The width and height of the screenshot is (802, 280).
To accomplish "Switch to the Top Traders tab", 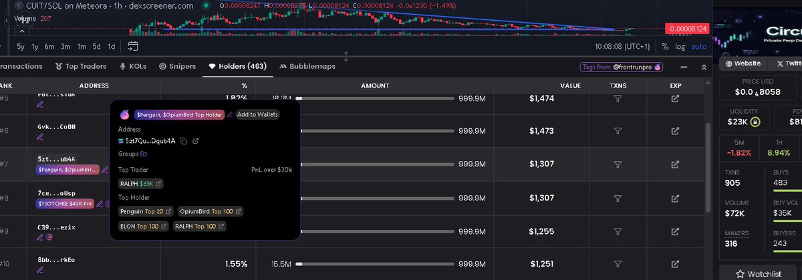I will tap(81, 66).
